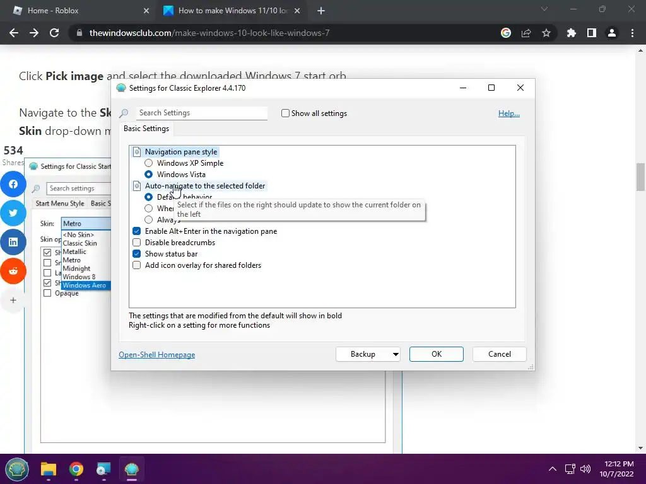Click the Reddit share icon

[x=13, y=271]
